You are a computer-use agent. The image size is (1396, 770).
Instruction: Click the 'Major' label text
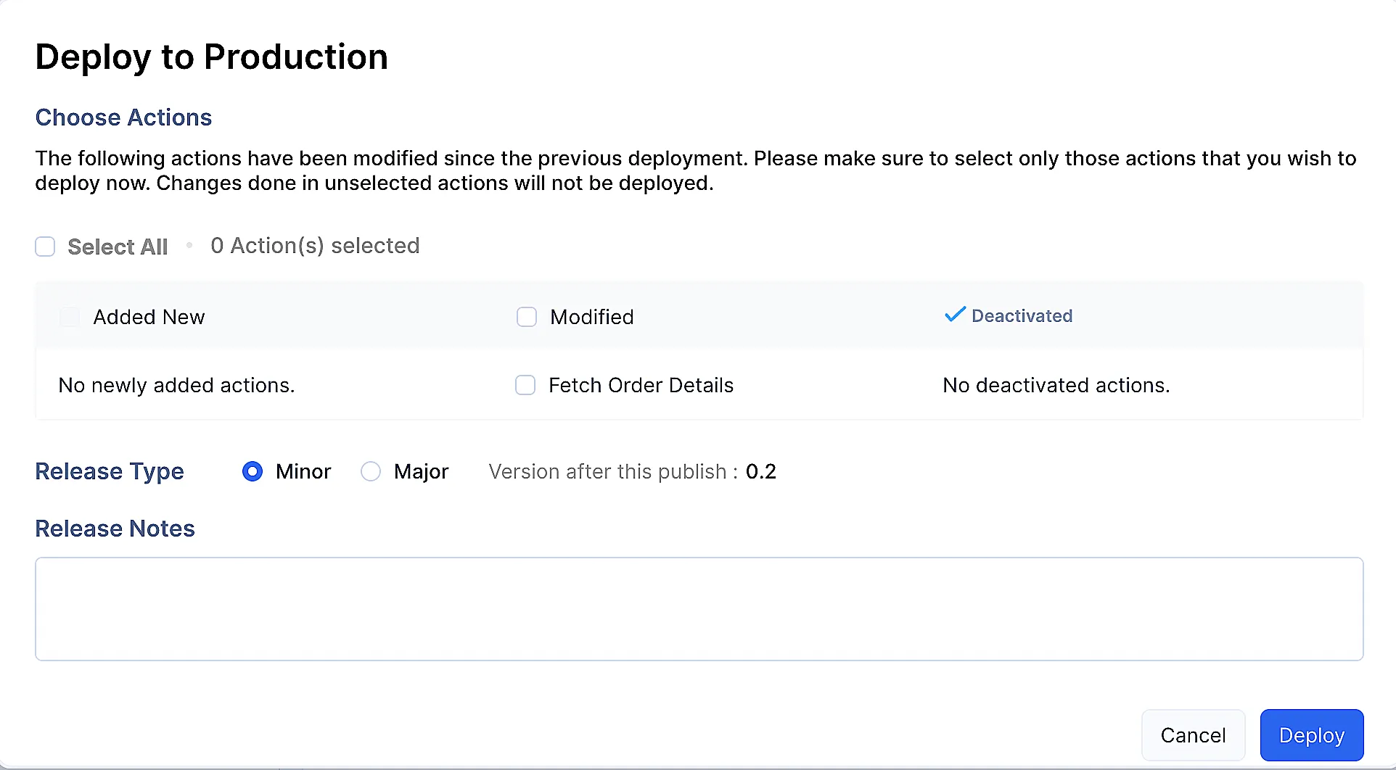pyautogui.click(x=422, y=472)
